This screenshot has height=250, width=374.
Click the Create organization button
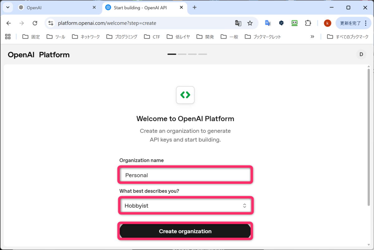point(185,231)
